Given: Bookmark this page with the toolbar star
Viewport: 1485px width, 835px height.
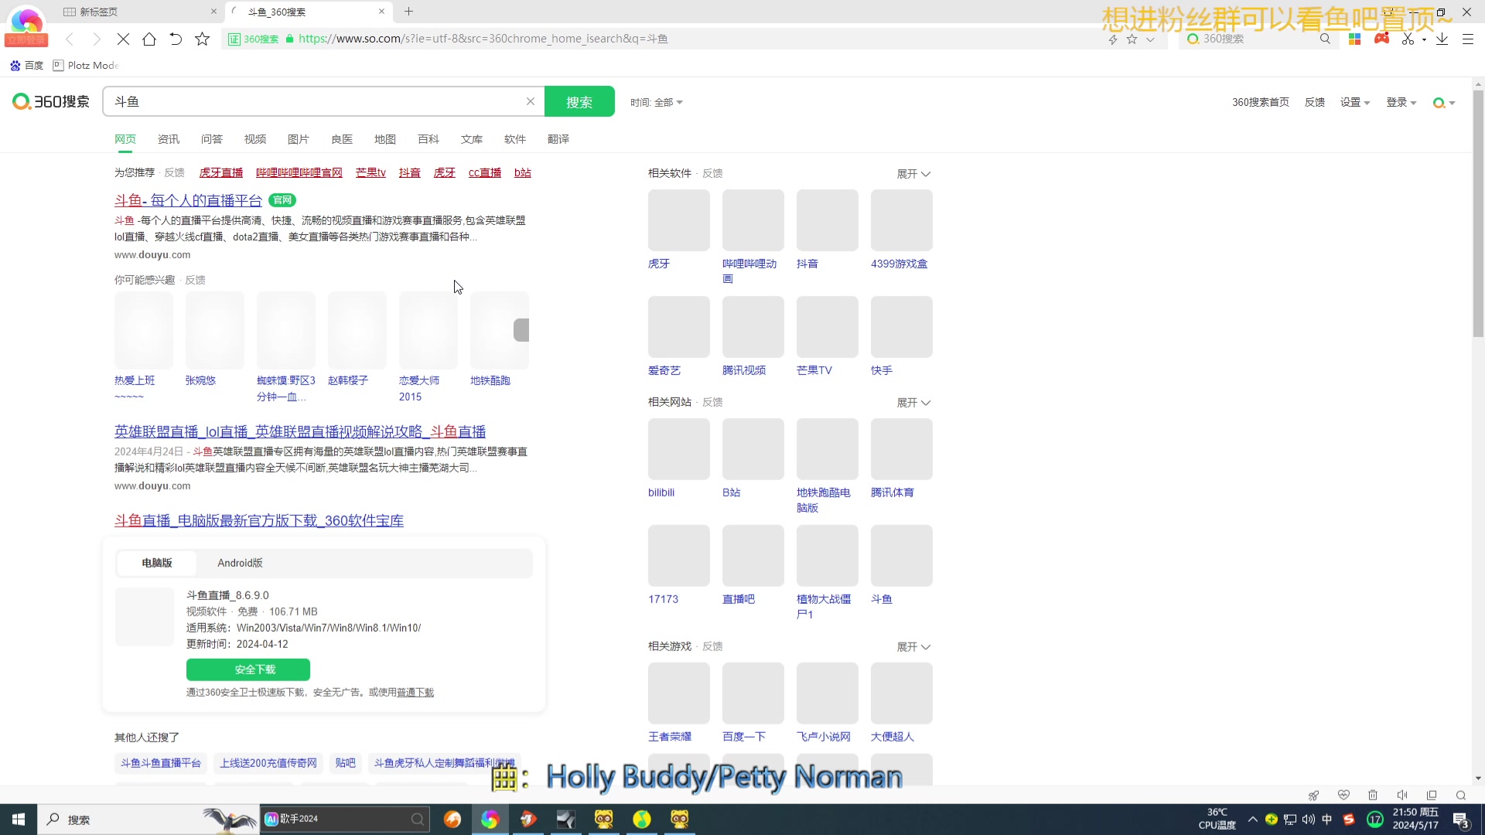Looking at the screenshot, I should coord(202,39).
